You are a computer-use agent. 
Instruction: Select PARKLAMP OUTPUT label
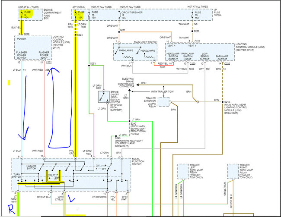coord(222,58)
